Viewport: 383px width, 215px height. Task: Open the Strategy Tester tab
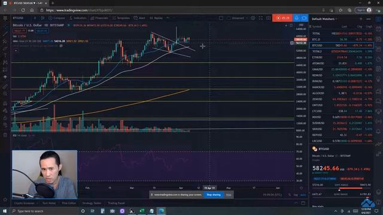coord(92,203)
